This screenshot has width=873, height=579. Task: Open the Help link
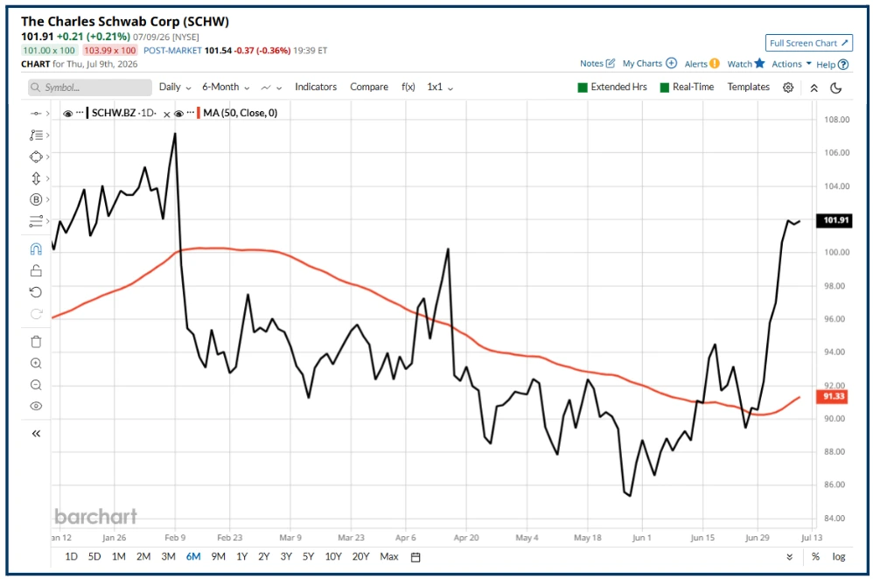click(832, 64)
